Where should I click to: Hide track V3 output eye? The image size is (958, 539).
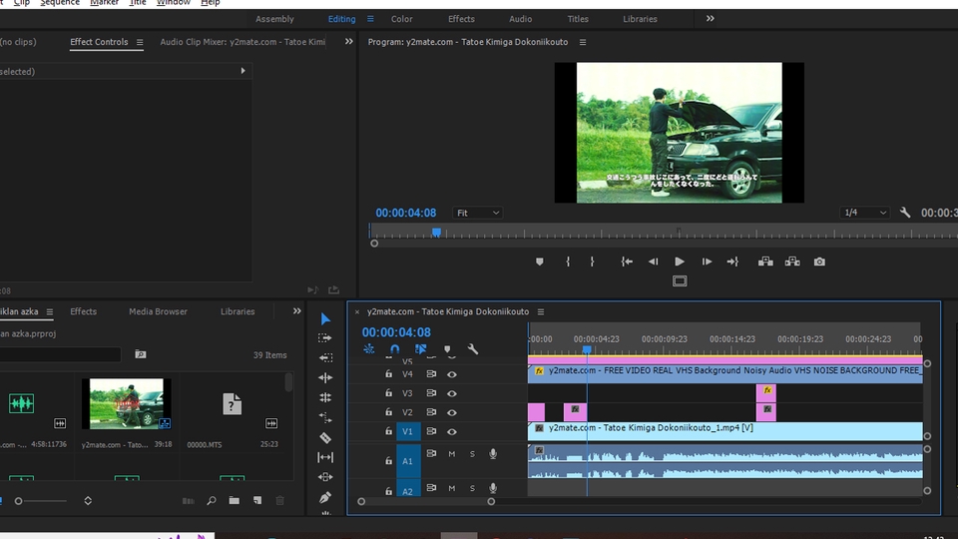(451, 393)
